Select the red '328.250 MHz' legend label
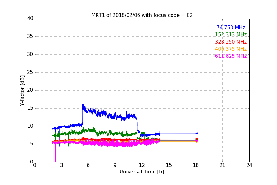 tap(231, 42)
